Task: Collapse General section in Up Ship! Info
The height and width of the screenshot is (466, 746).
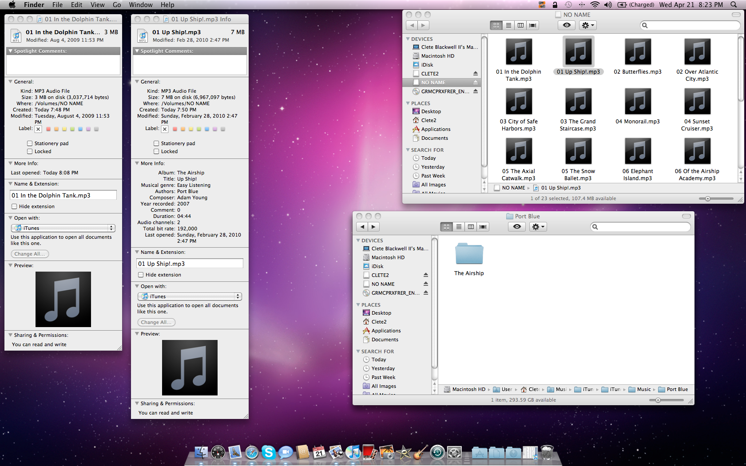Action: (137, 82)
